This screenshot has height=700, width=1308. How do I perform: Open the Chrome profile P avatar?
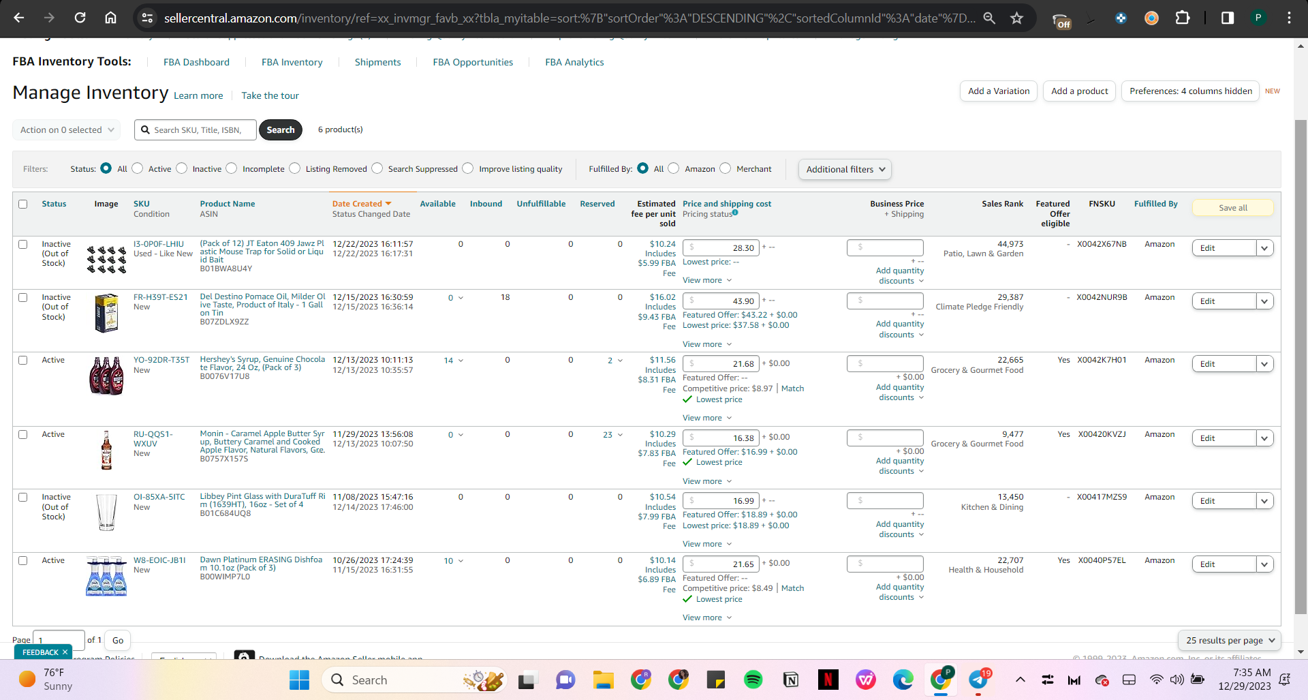1258,18
